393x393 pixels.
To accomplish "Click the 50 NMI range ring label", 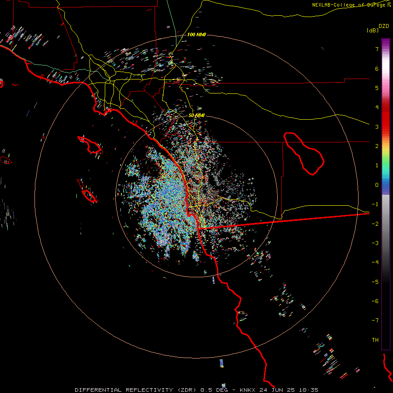I will [196, 115].
